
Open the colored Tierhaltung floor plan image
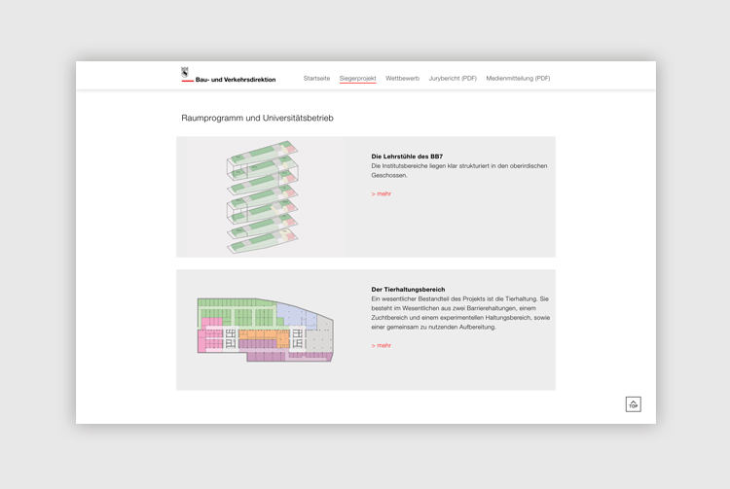266,330
